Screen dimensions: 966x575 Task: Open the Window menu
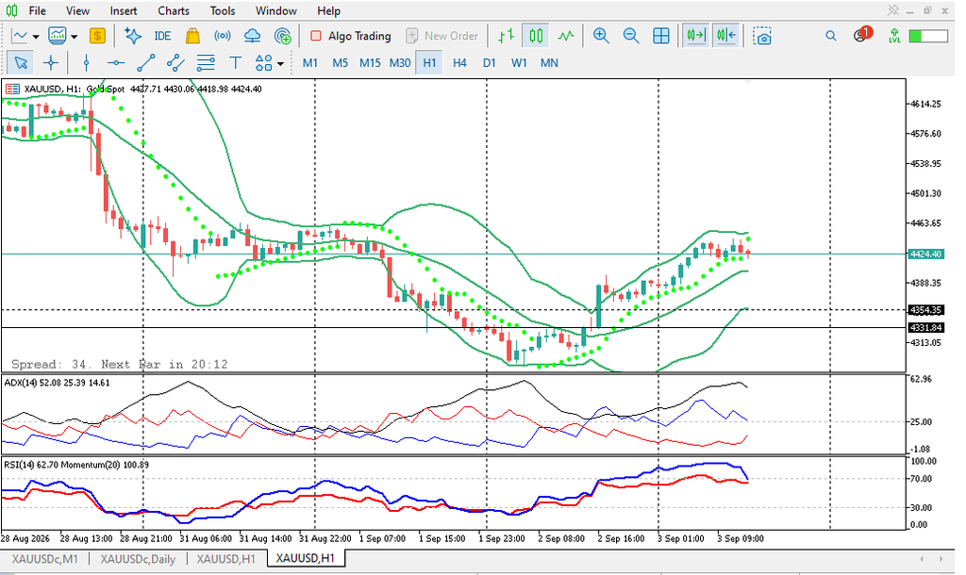[x=276, y=10]
